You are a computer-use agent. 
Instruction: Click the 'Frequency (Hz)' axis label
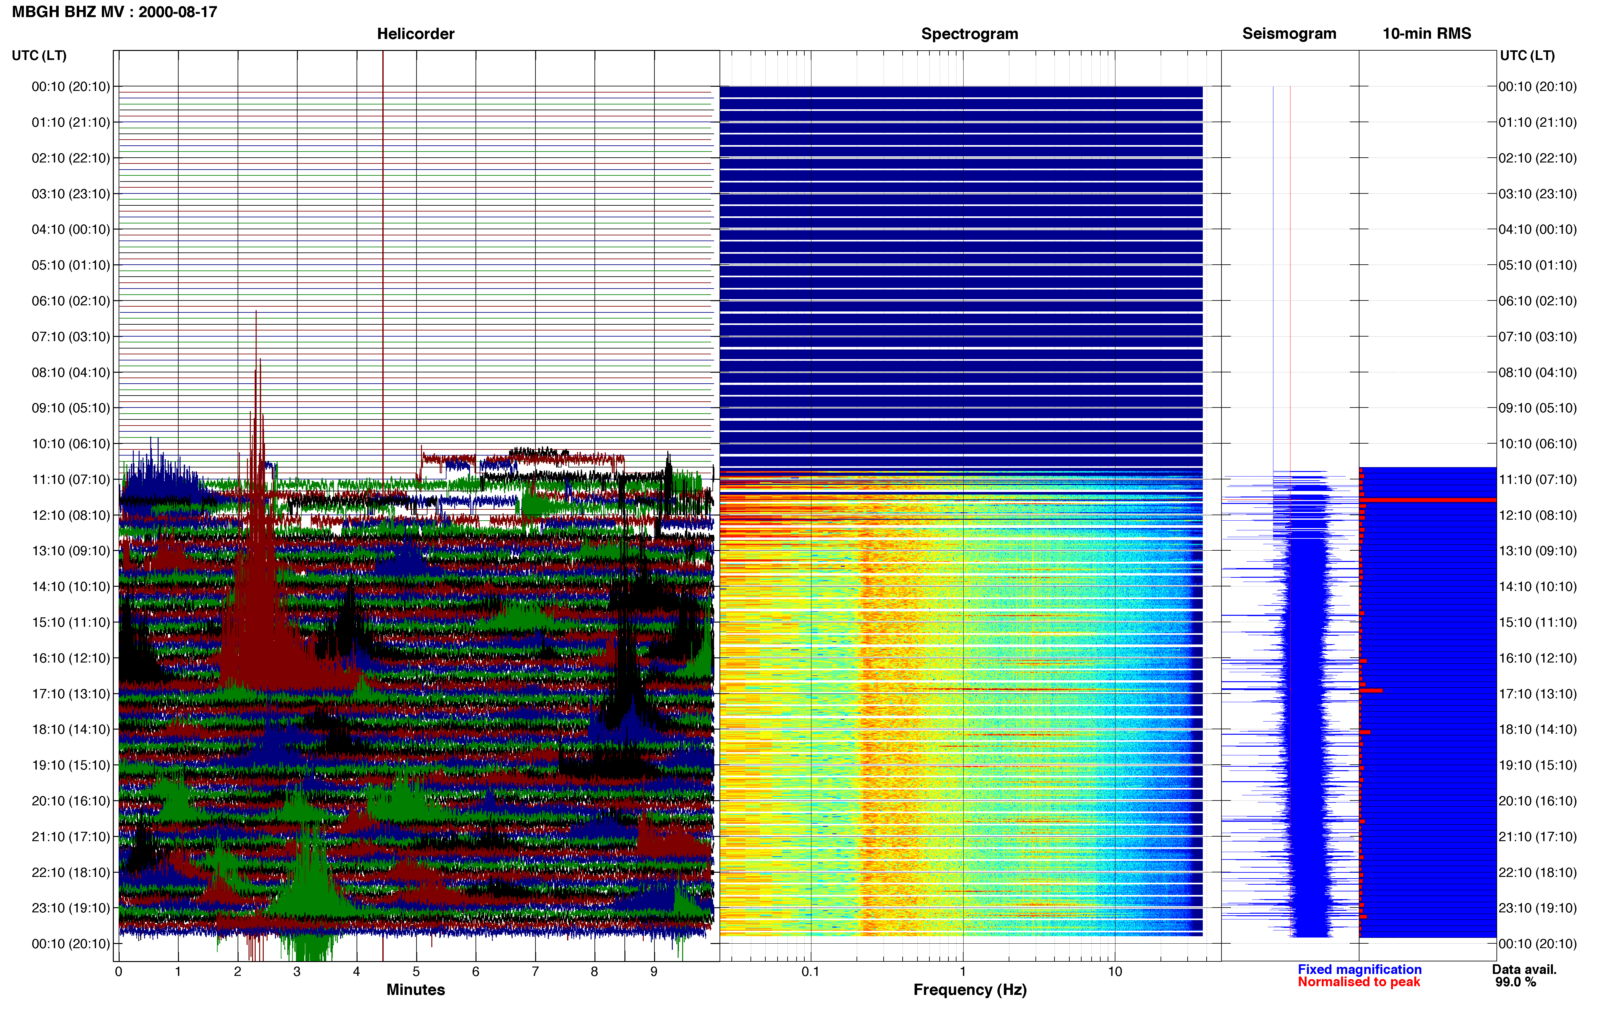pos(970,989)
